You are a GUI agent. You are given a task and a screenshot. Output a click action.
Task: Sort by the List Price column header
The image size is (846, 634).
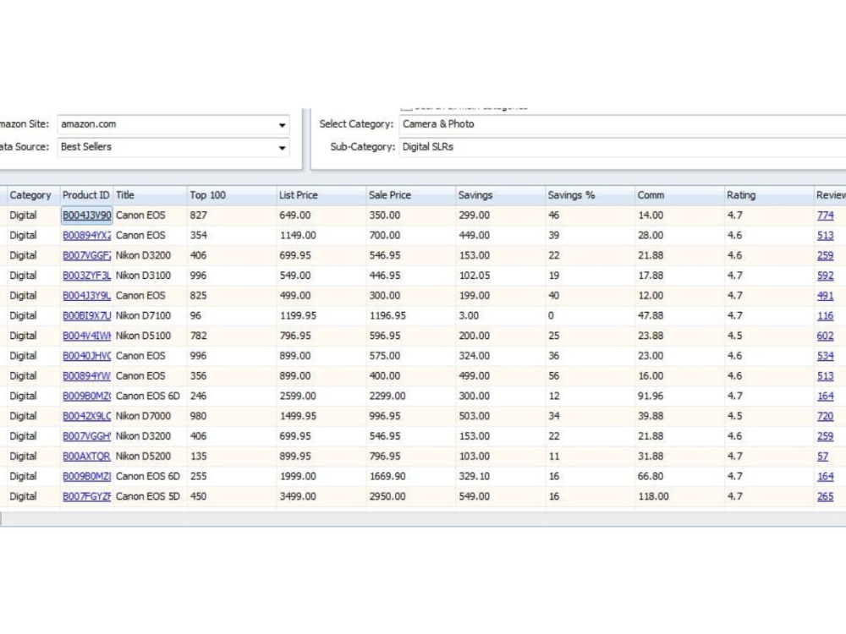point(321,195)
